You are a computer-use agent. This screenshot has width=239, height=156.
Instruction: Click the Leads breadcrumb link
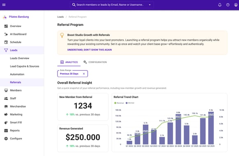60,17
